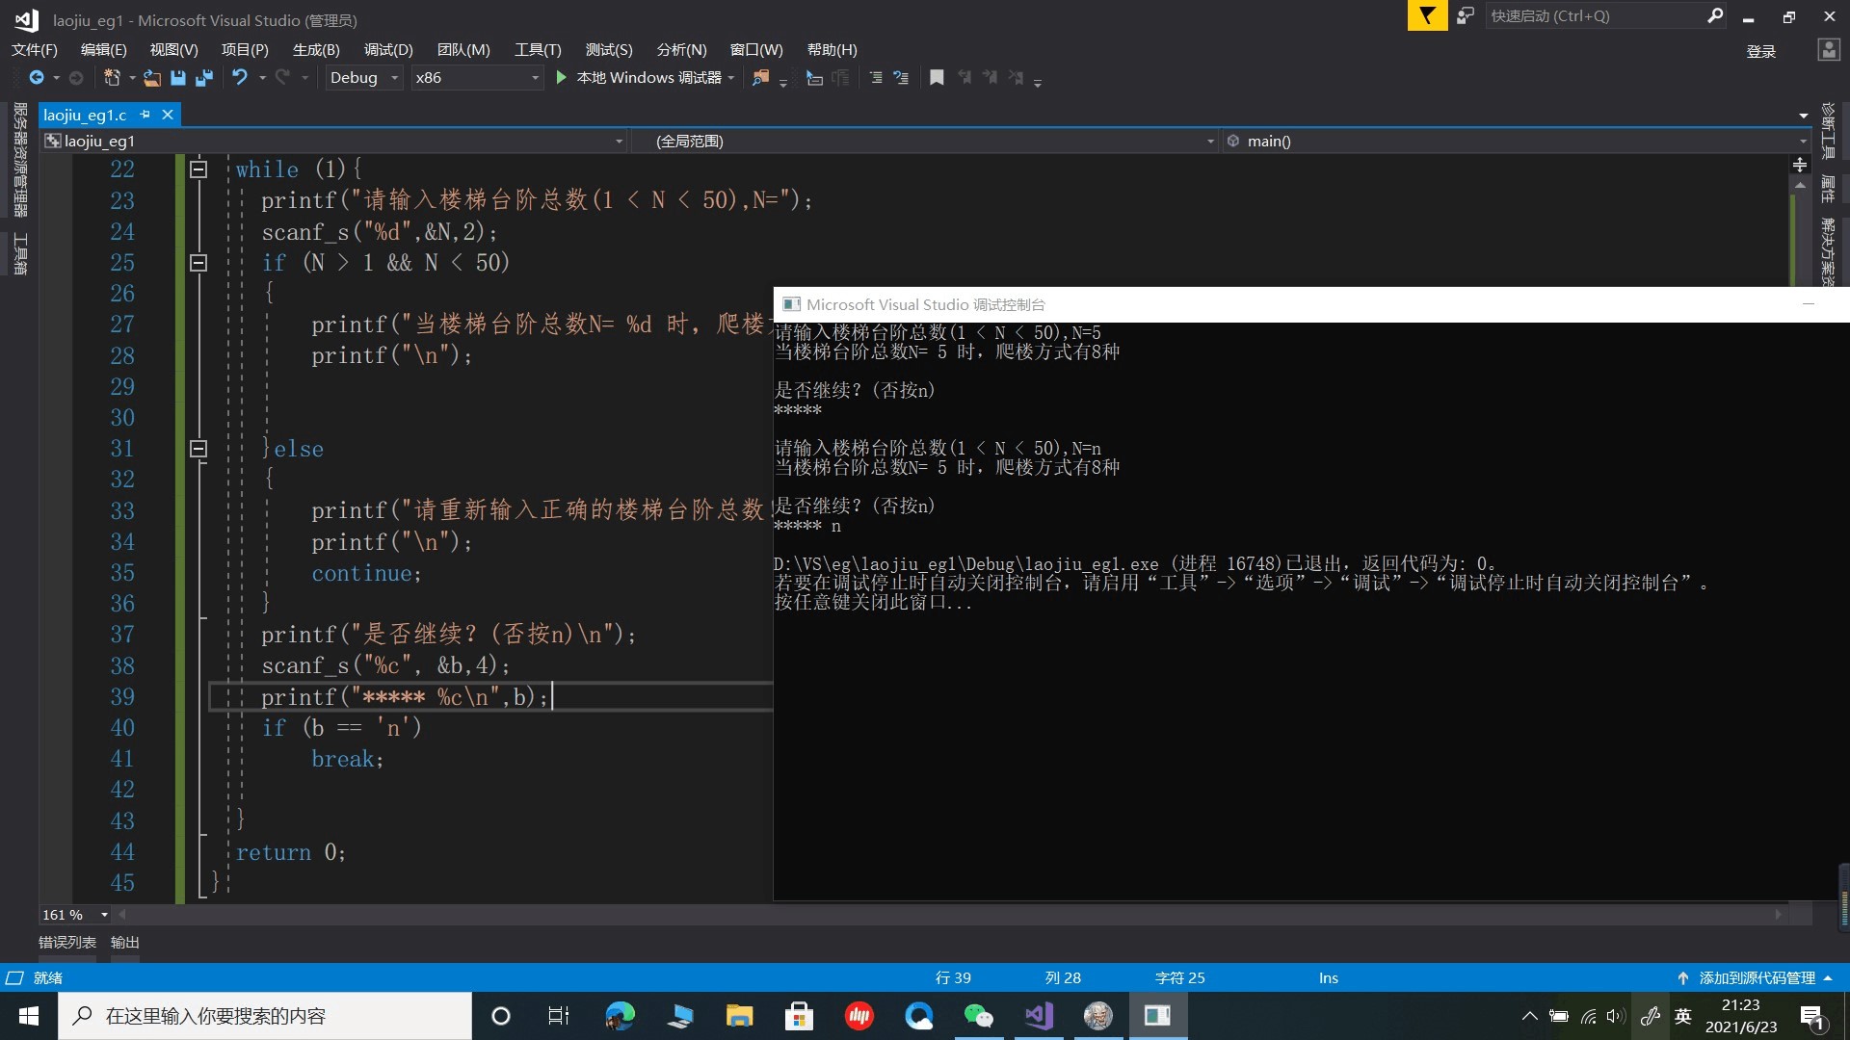Open the 分析(N) menu
Screen dimensions: 1850x1040
pyautogui.click(x=681, y=50)
